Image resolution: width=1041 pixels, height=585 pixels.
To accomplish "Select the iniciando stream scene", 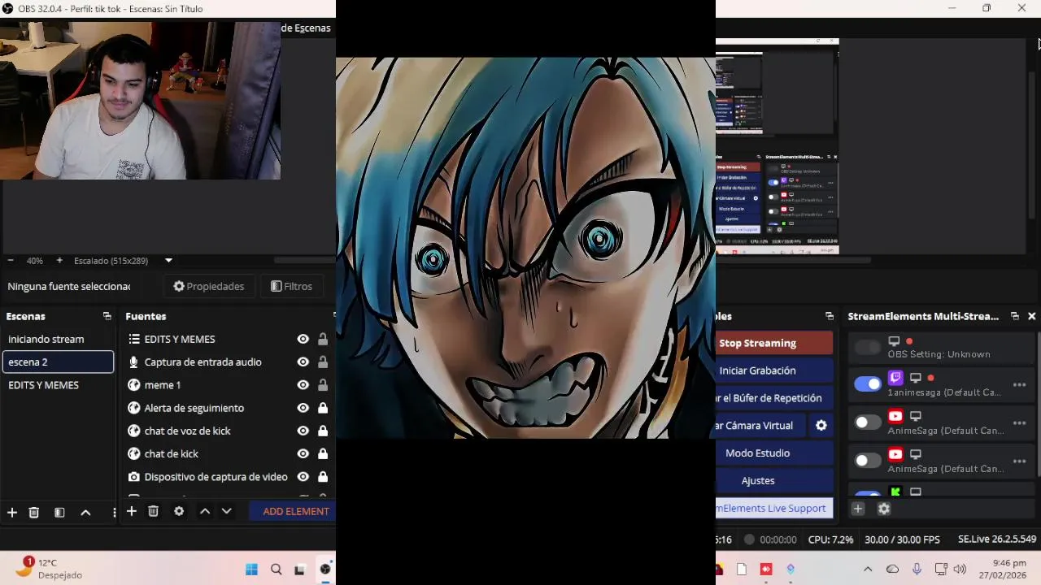I will click(x=59, y=340).
